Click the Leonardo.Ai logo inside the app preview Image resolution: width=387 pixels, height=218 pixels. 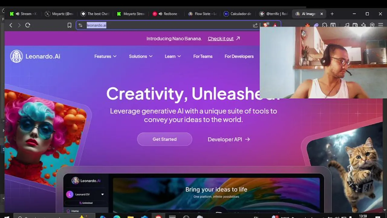click(x=86, y=181)
